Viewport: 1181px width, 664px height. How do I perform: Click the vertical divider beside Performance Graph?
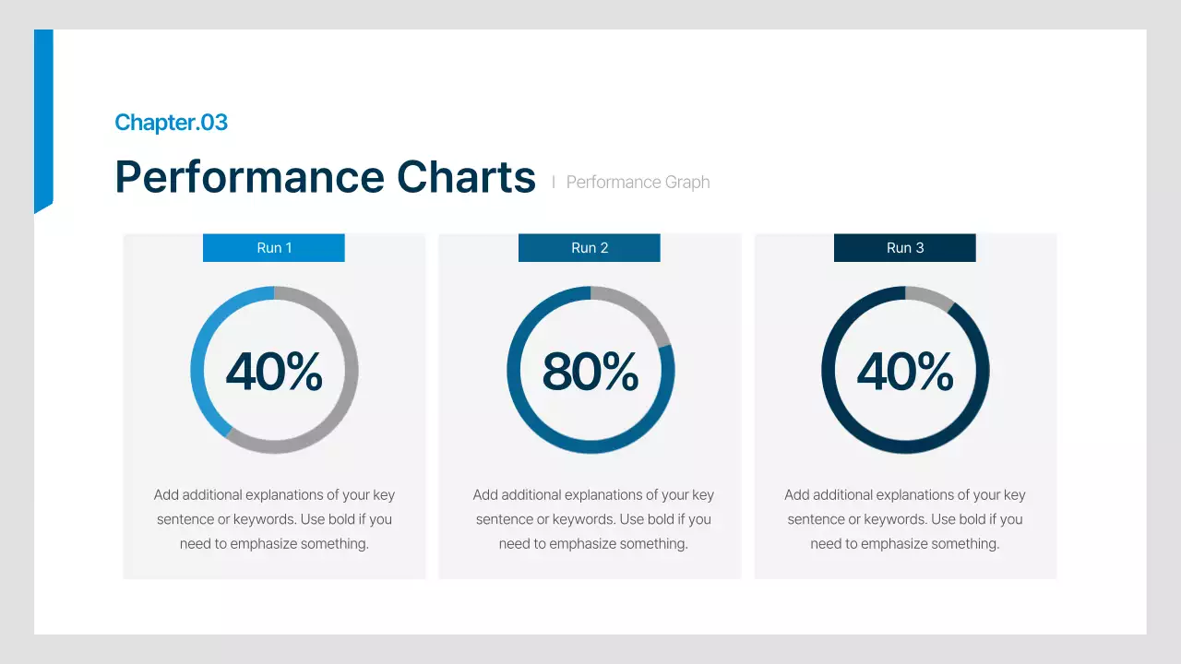click(554, 183)
